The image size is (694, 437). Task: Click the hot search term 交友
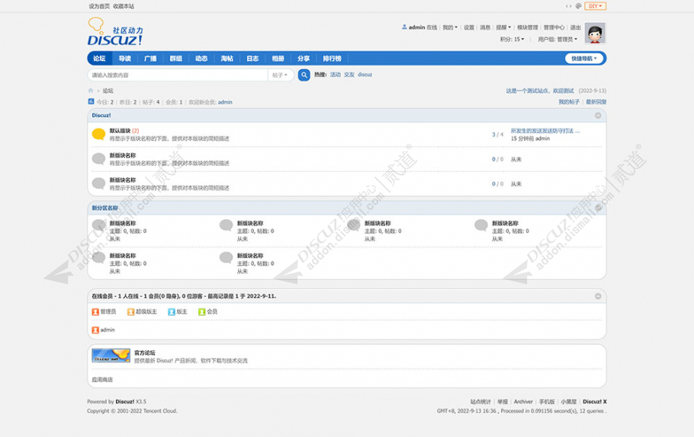[349, 75]
